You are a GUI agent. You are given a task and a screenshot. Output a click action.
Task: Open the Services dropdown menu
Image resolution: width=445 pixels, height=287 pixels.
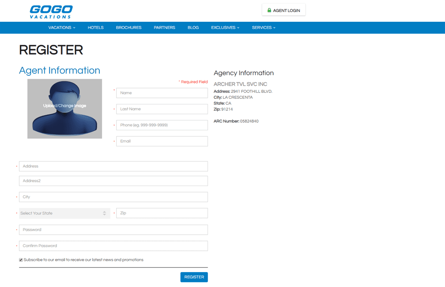click(264, 28)
